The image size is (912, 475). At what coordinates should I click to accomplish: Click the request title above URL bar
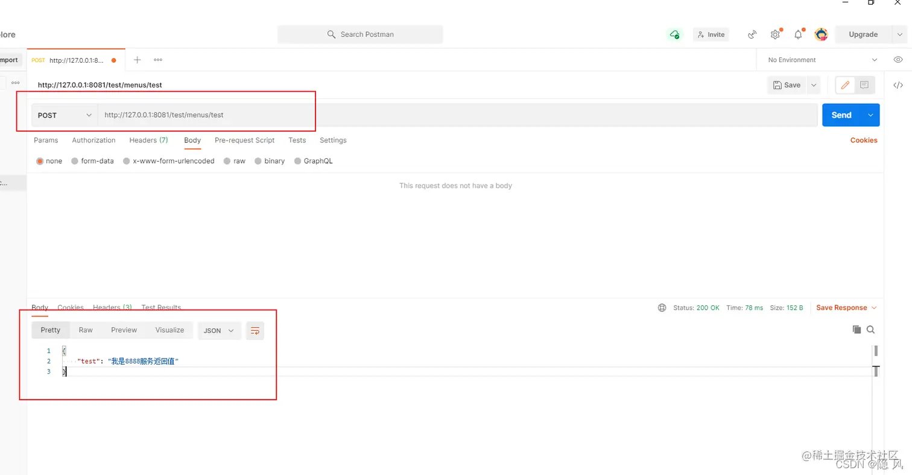coord(100,85)
